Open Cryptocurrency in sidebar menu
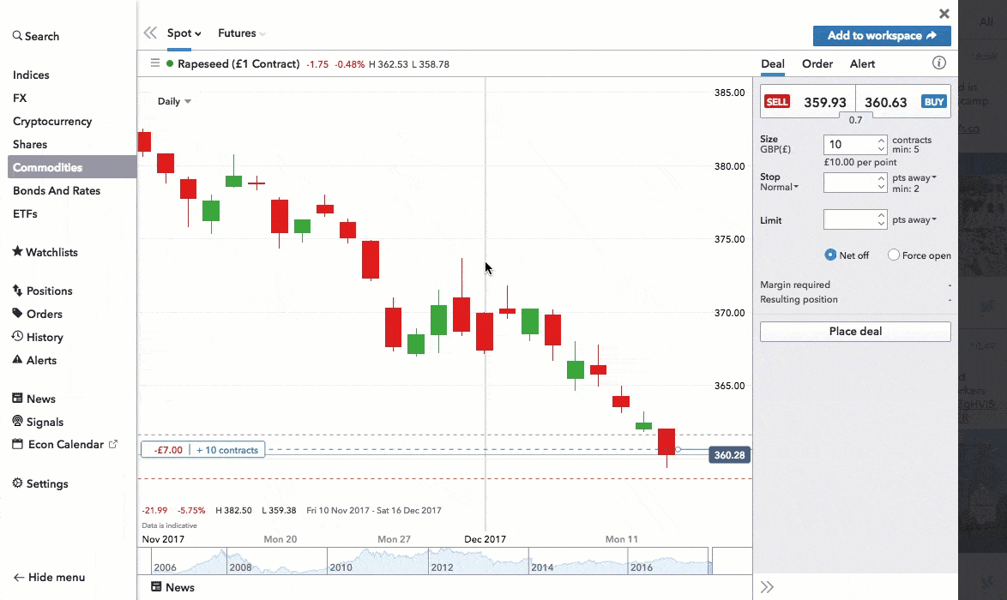This screenshot has width=1007, height=600. point(52,121)
